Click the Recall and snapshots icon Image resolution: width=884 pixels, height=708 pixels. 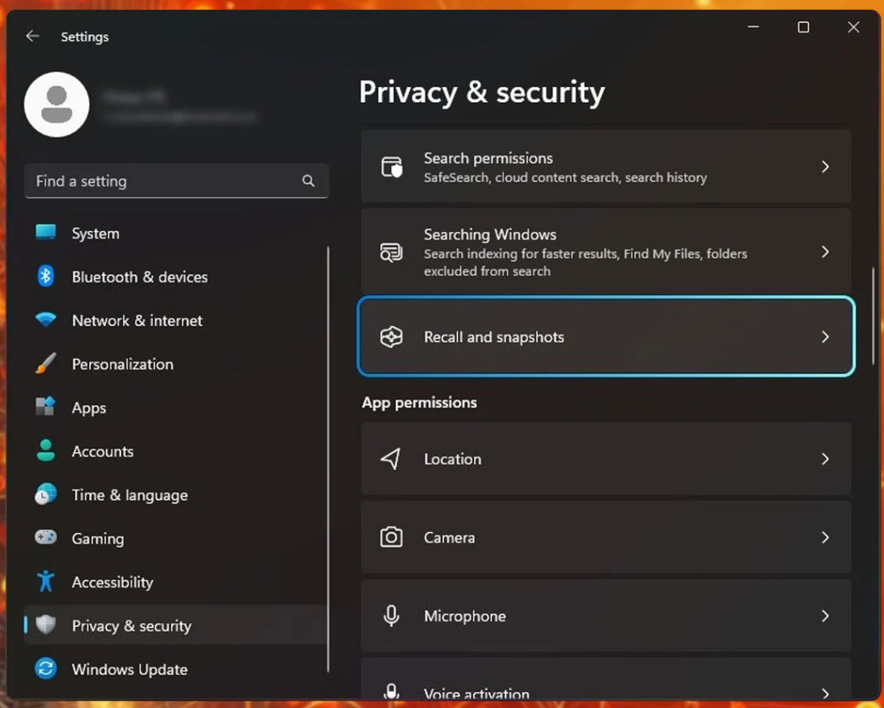tap(391, 336)
